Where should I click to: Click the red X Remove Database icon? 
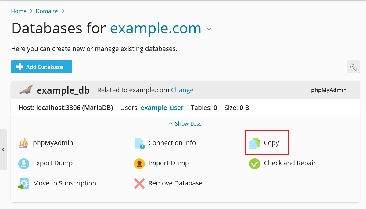139,184
